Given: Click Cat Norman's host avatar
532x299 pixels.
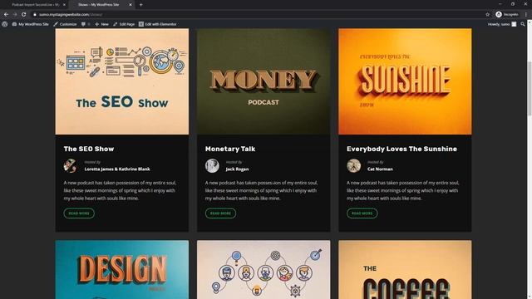Looking at the screenshot, I should coord(353,166).
